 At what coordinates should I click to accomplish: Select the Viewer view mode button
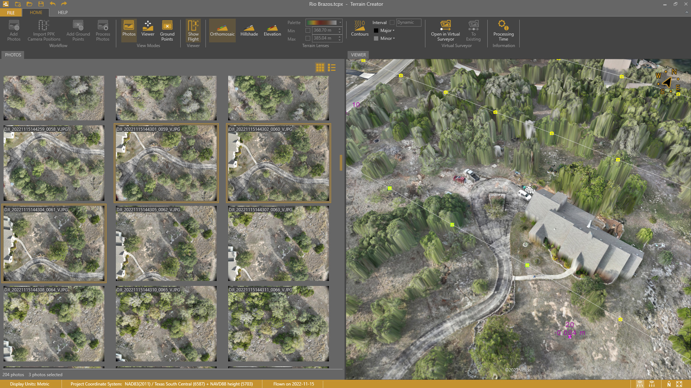148,30
